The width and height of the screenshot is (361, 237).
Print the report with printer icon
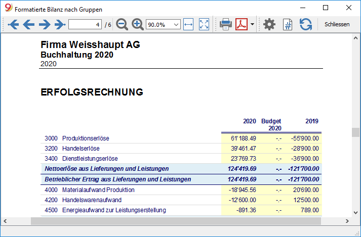point(226,24)
